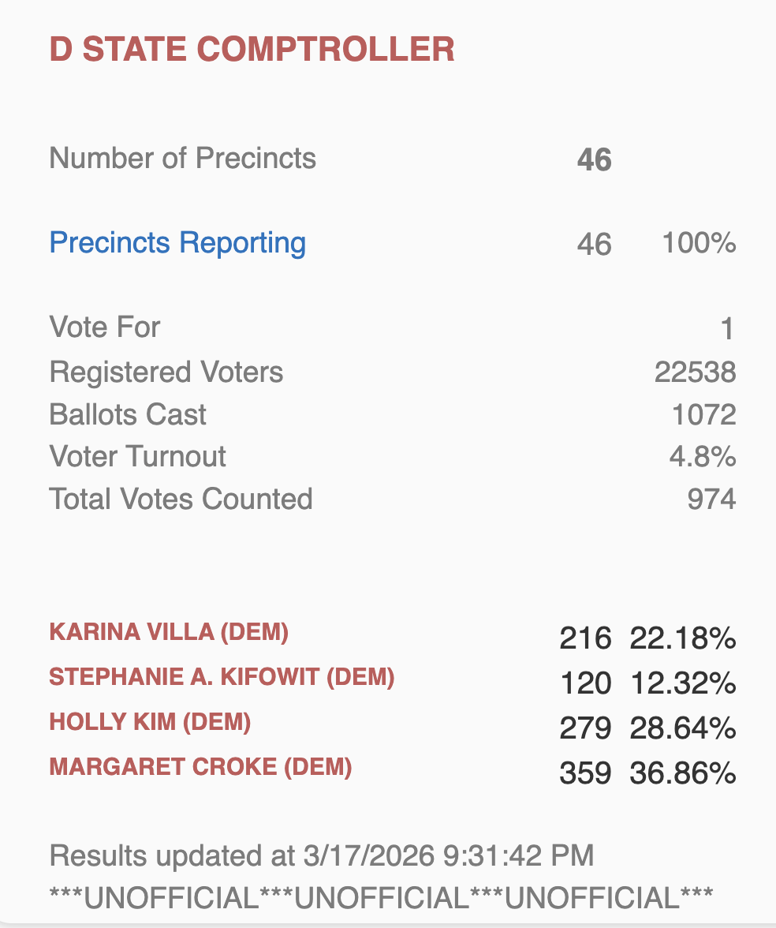Click the Vote For label
The width and height of the screenshot is (776, 928).
coord(105,327)
